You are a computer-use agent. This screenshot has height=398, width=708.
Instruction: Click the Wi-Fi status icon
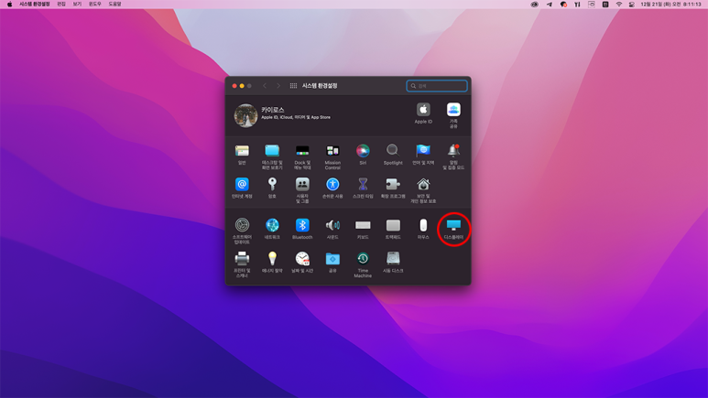click(619, 4)
